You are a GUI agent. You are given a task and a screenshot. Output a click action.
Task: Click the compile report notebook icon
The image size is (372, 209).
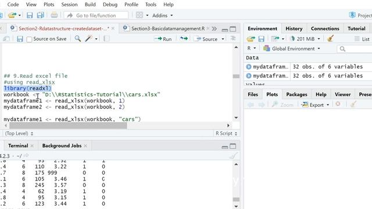coord(107,39)
